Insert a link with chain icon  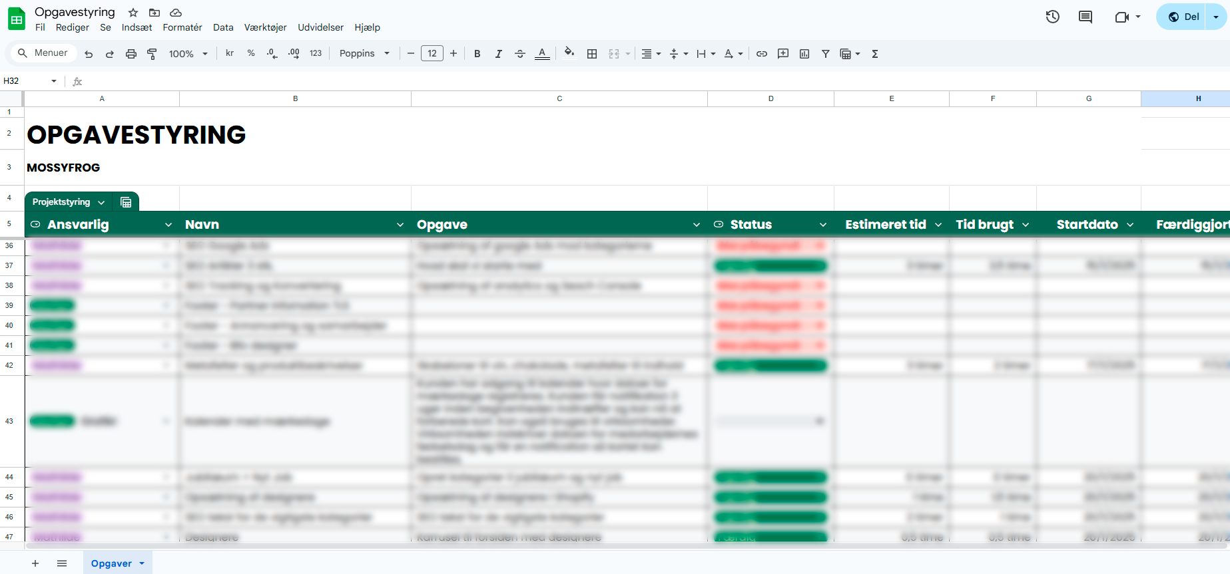(x=762, y=54)
